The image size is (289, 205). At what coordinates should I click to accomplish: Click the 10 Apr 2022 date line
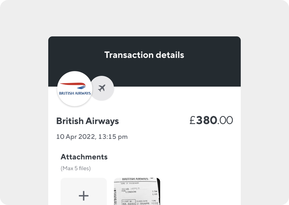tap(92, 137)
